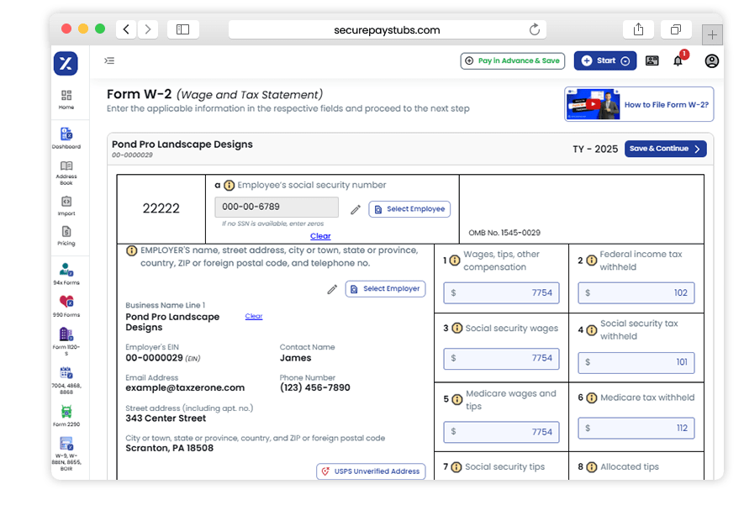The width and height of the screenshot is (744, 521).
Task: Click the Wages, tips, other compensation field
Action: pos(501,292)
